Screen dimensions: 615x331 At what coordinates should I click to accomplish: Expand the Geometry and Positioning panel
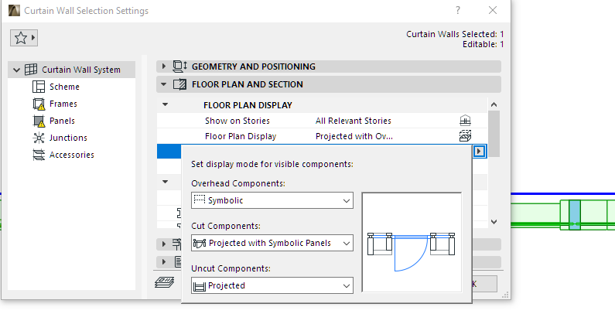coord(164,67)
